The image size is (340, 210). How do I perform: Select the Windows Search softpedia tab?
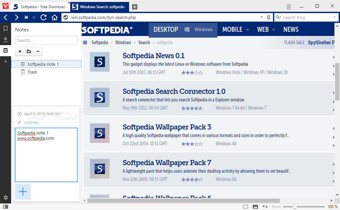click(100, 7)
